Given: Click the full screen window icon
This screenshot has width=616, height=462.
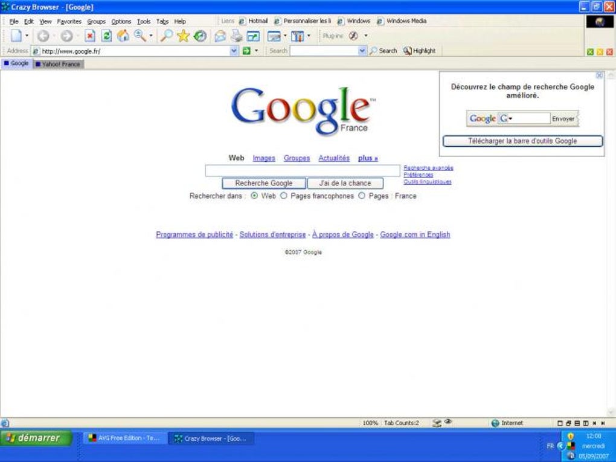Looking at the screenshot, I should point(253,36).
